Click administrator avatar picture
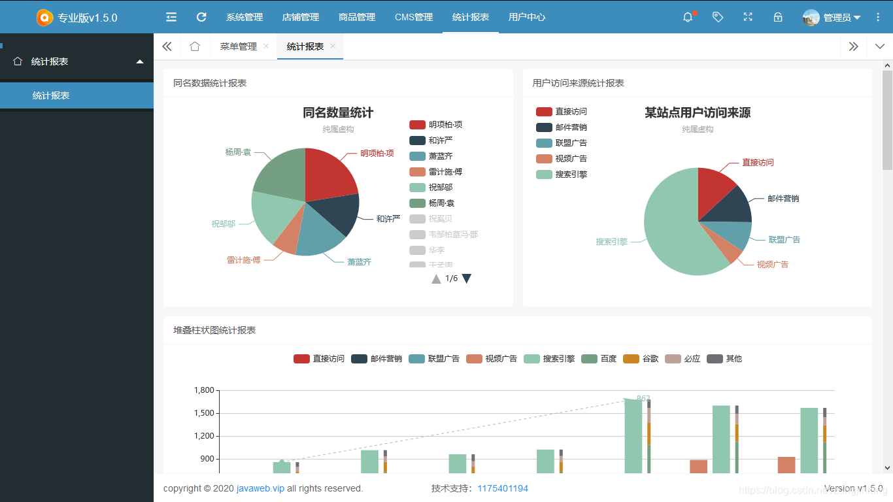Viewport: 893px width, 502px height. 811,18
